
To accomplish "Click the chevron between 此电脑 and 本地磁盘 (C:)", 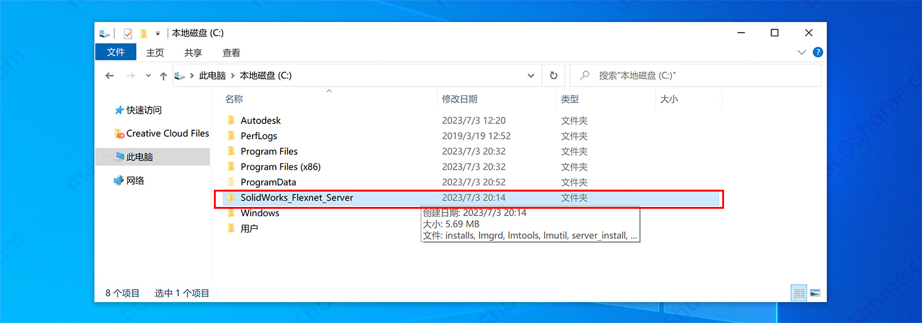I will [233, 76].
